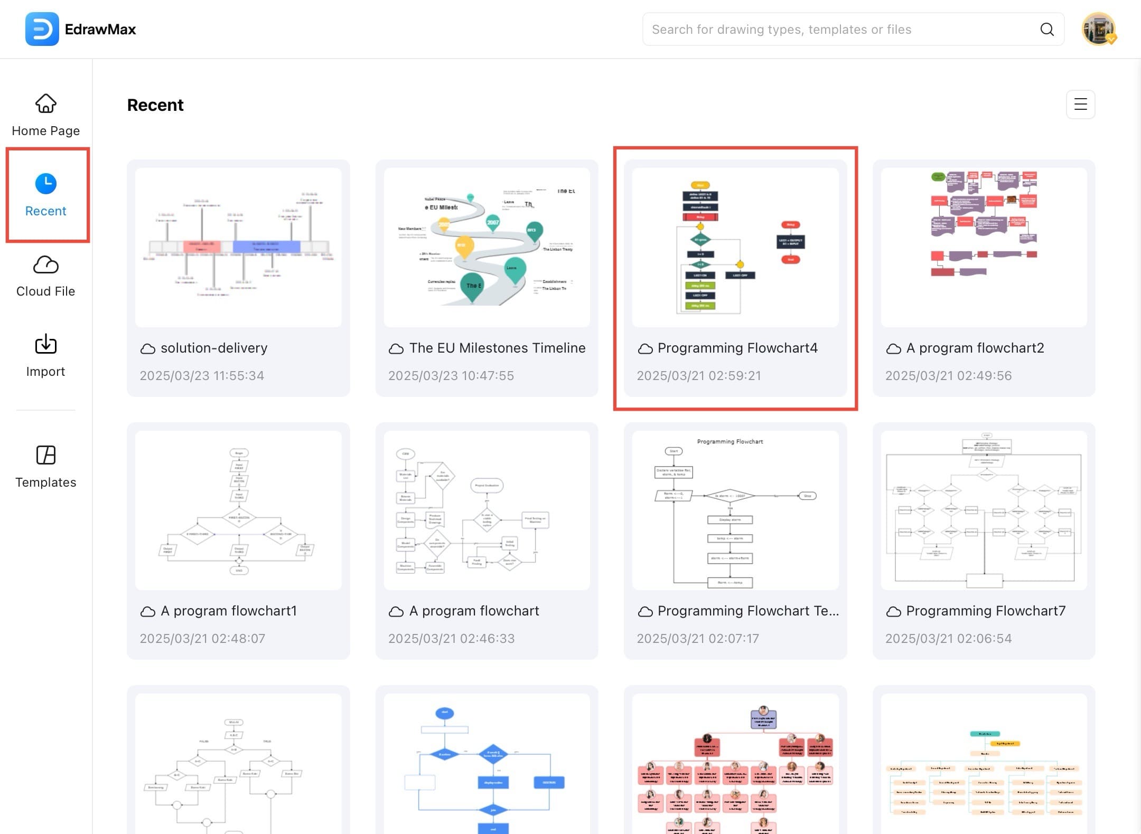Select the Recent clock icon
The height and width of the screenshot is (834, 1141).
pyautogui.click(x=46, y=184)
